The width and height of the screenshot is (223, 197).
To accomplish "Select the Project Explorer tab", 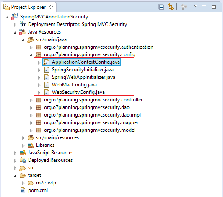I will (29, 7).
